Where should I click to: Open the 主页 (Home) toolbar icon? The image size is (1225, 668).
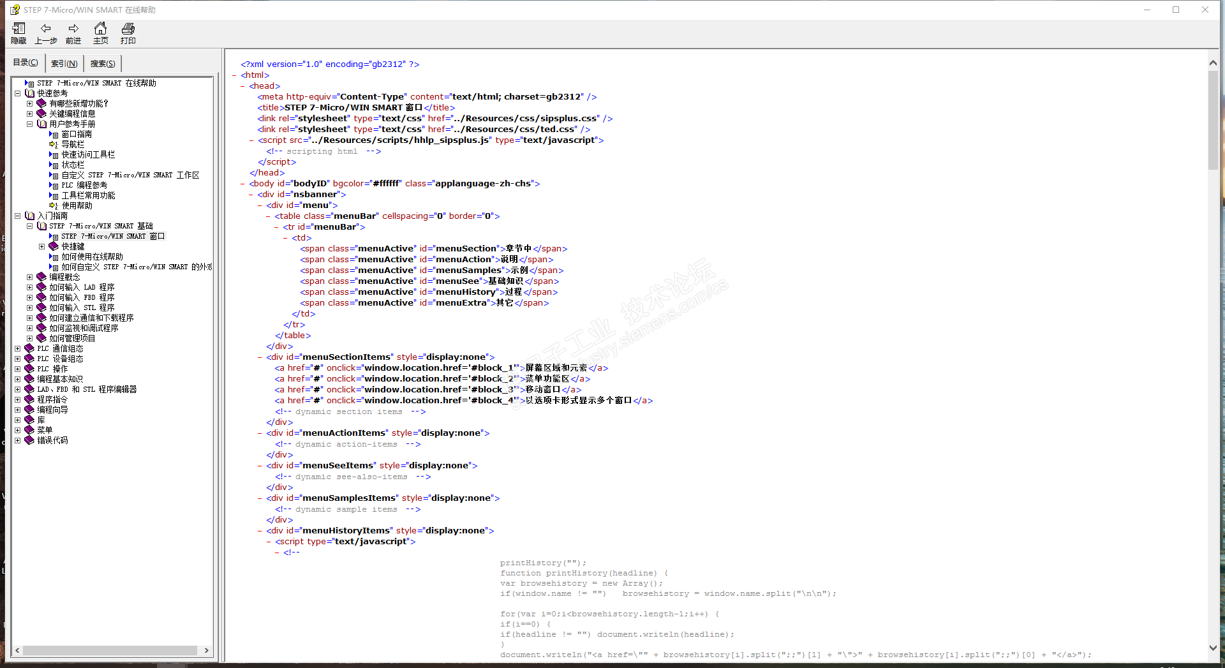click(x=100, y=29)
